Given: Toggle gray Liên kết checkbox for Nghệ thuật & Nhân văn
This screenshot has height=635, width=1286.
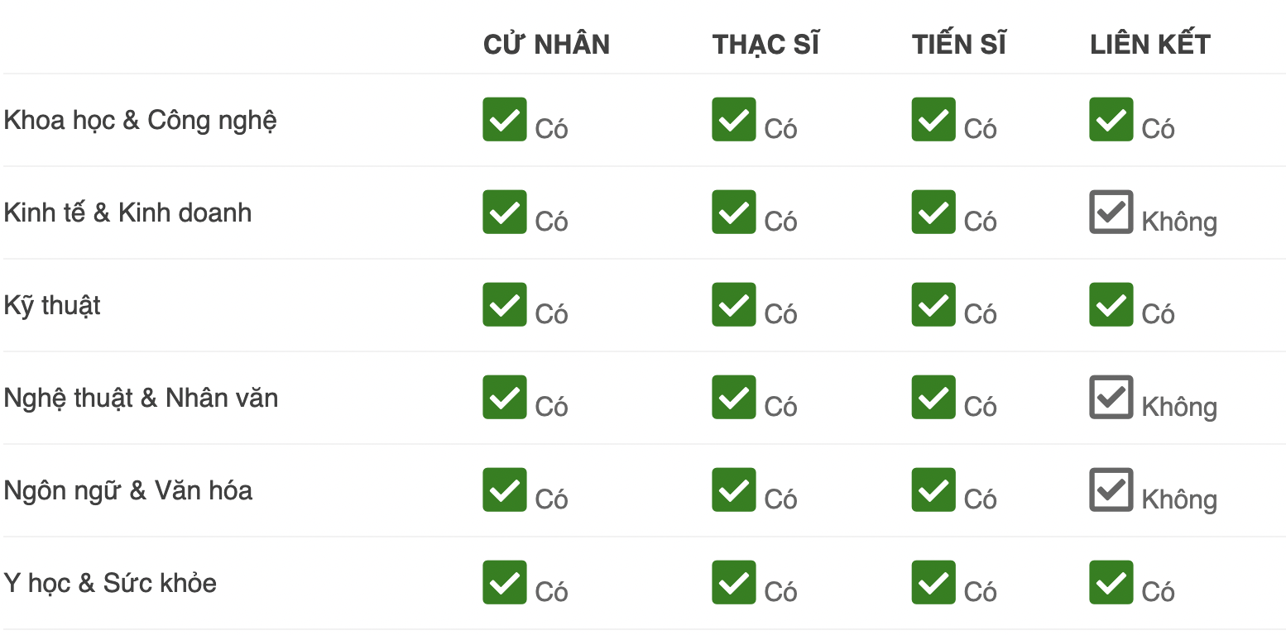Looking at the screenshot, I should 1111,398.
